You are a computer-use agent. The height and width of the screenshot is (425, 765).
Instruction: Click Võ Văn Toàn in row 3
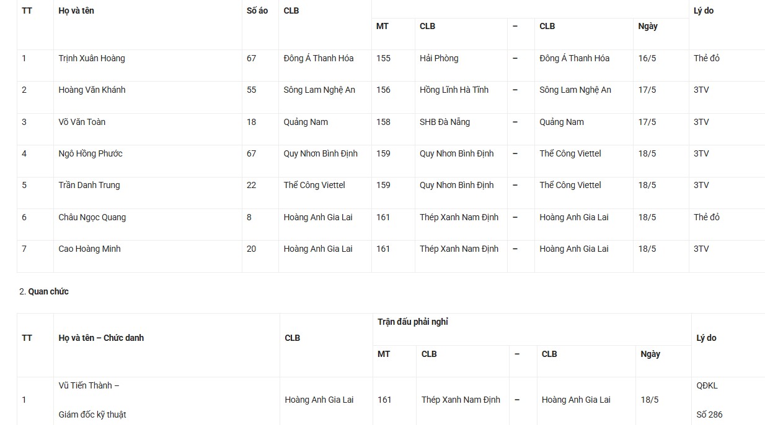click(x=82, y=122)
